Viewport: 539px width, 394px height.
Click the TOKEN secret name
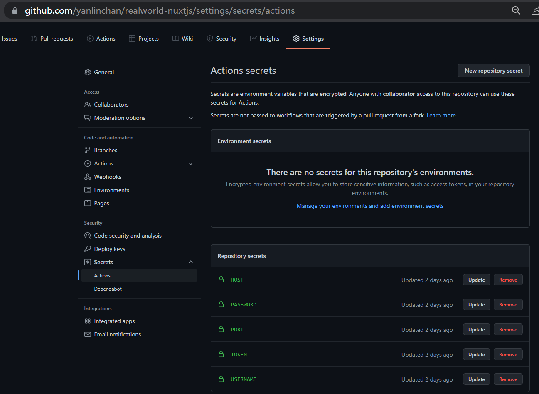pos(239,355)
